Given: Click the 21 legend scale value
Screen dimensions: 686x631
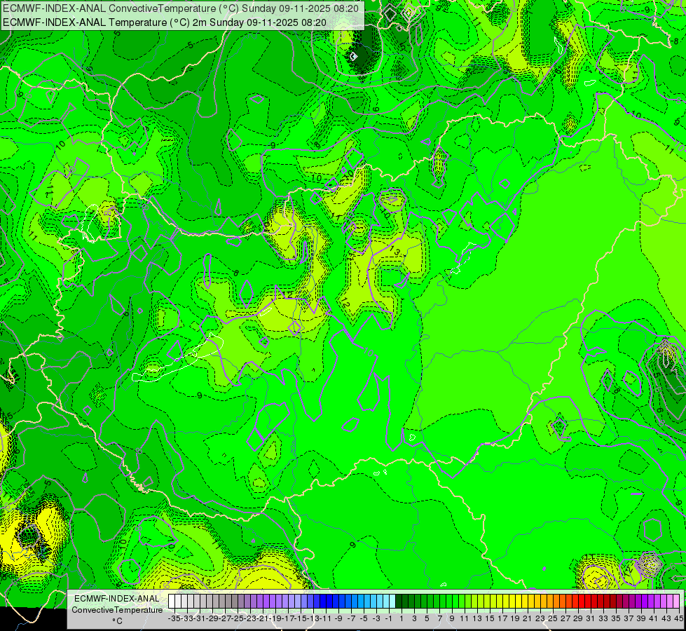Looking at the screenshot, I should coord(528,618).
